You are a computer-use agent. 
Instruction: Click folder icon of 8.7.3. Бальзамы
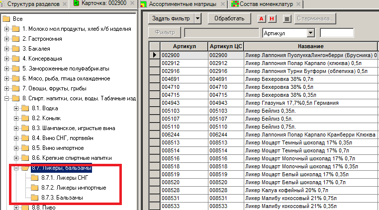34,198
